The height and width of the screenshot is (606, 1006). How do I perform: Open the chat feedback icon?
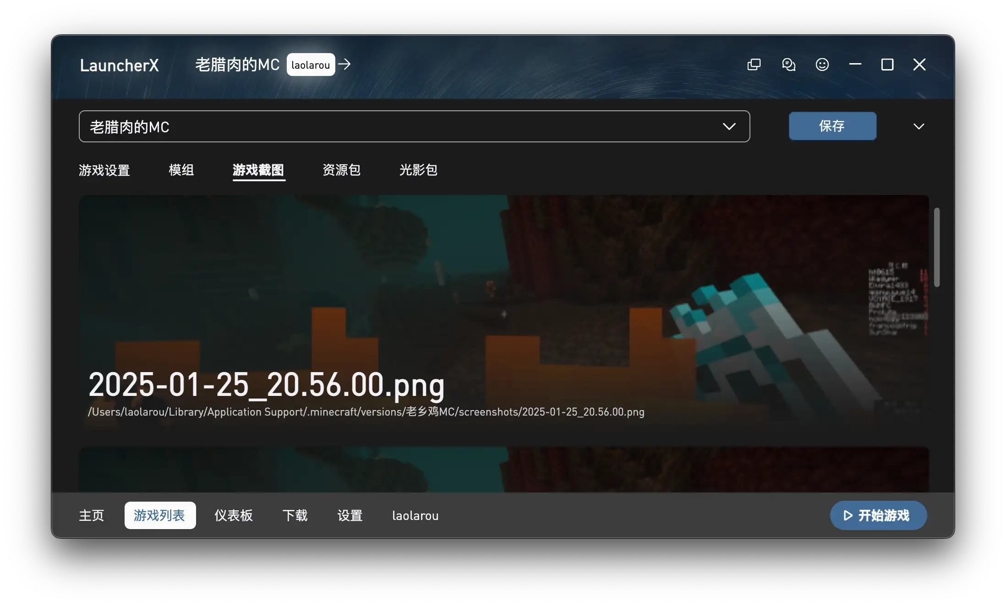pos(788,65)
